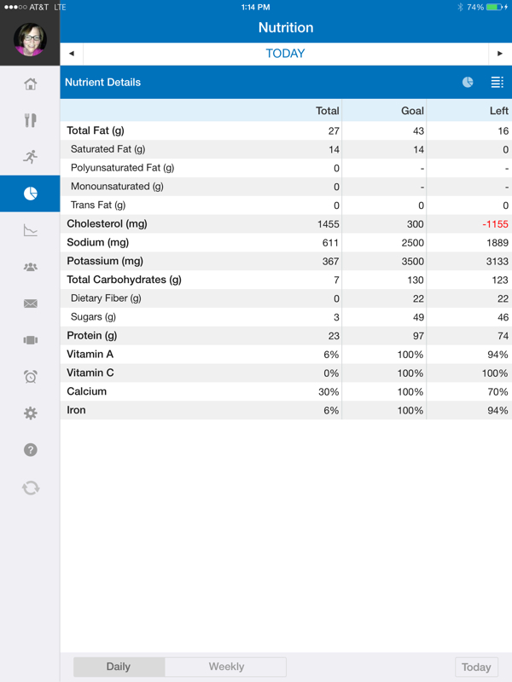Viewport: 512px width, 682px height.
Task: Select the Daily segment
Action: 119,667
